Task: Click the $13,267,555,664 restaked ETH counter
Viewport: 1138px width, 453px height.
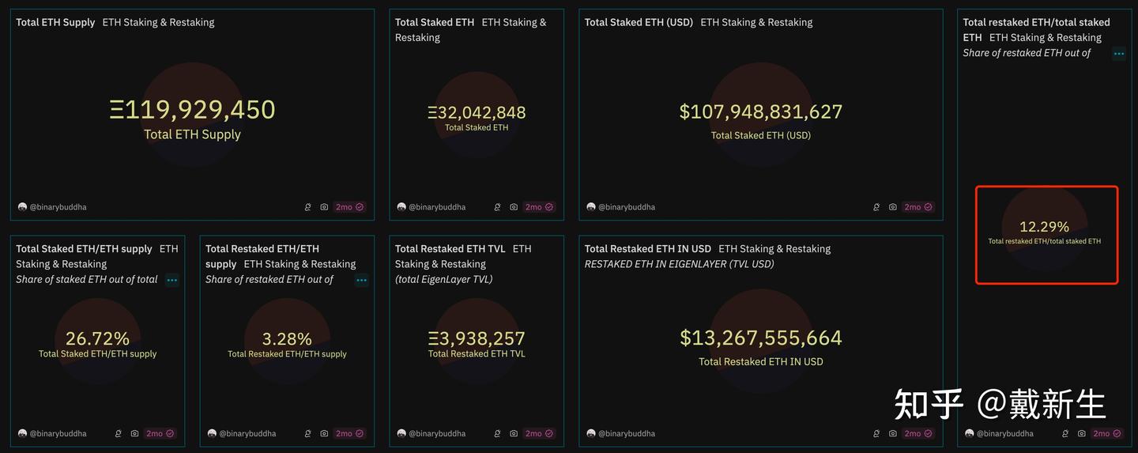Action: pos(760,338)
